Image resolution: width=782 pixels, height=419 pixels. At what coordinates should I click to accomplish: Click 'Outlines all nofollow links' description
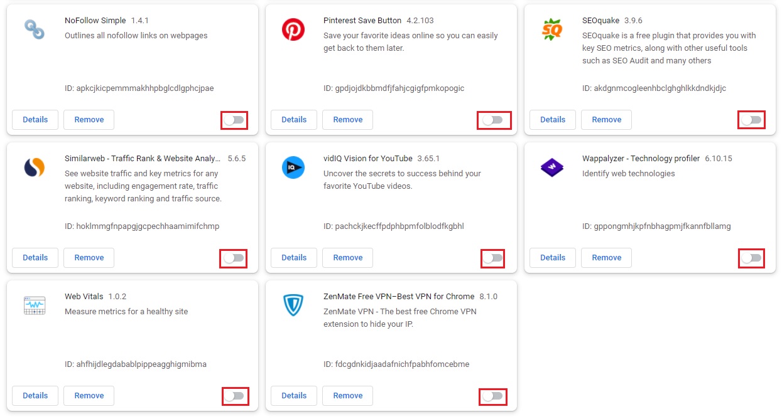pos(136,36)
